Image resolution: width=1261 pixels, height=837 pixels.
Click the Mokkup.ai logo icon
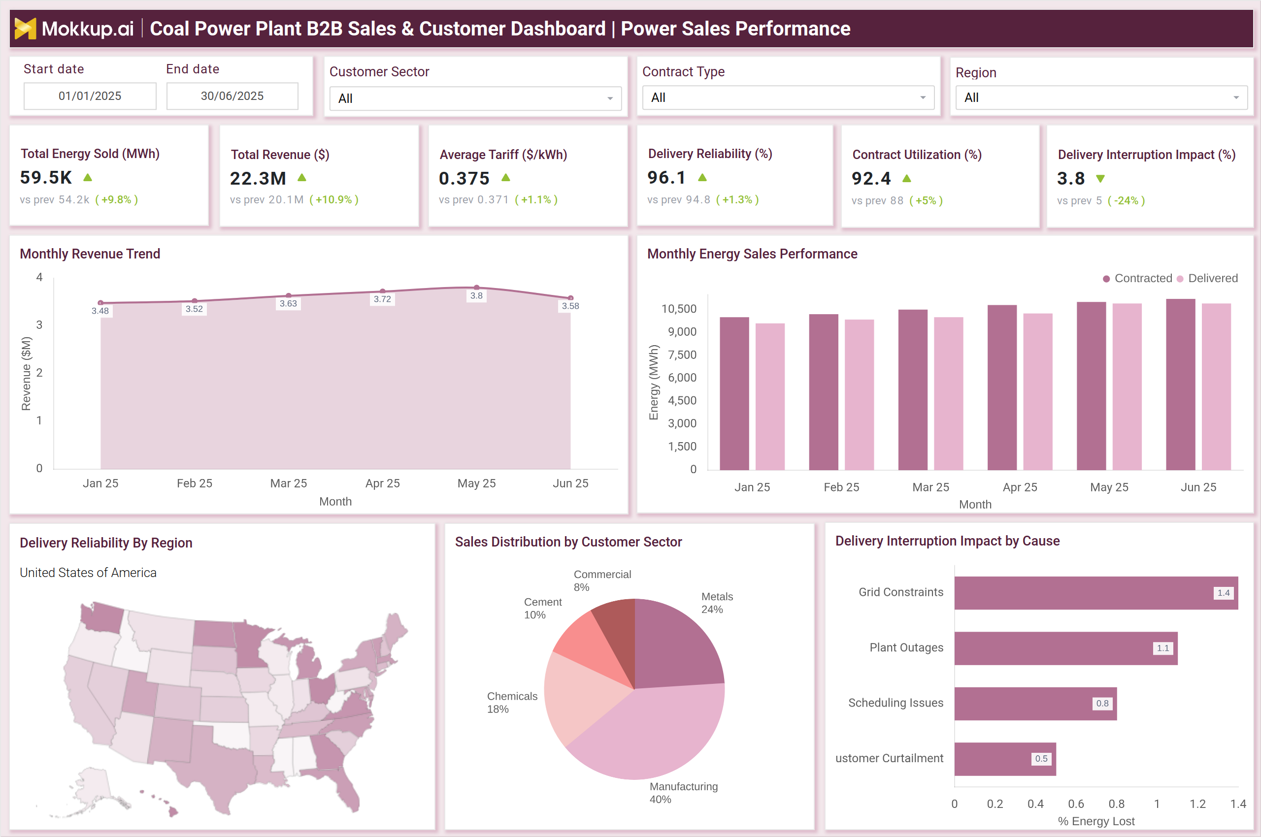click(25, 28)
